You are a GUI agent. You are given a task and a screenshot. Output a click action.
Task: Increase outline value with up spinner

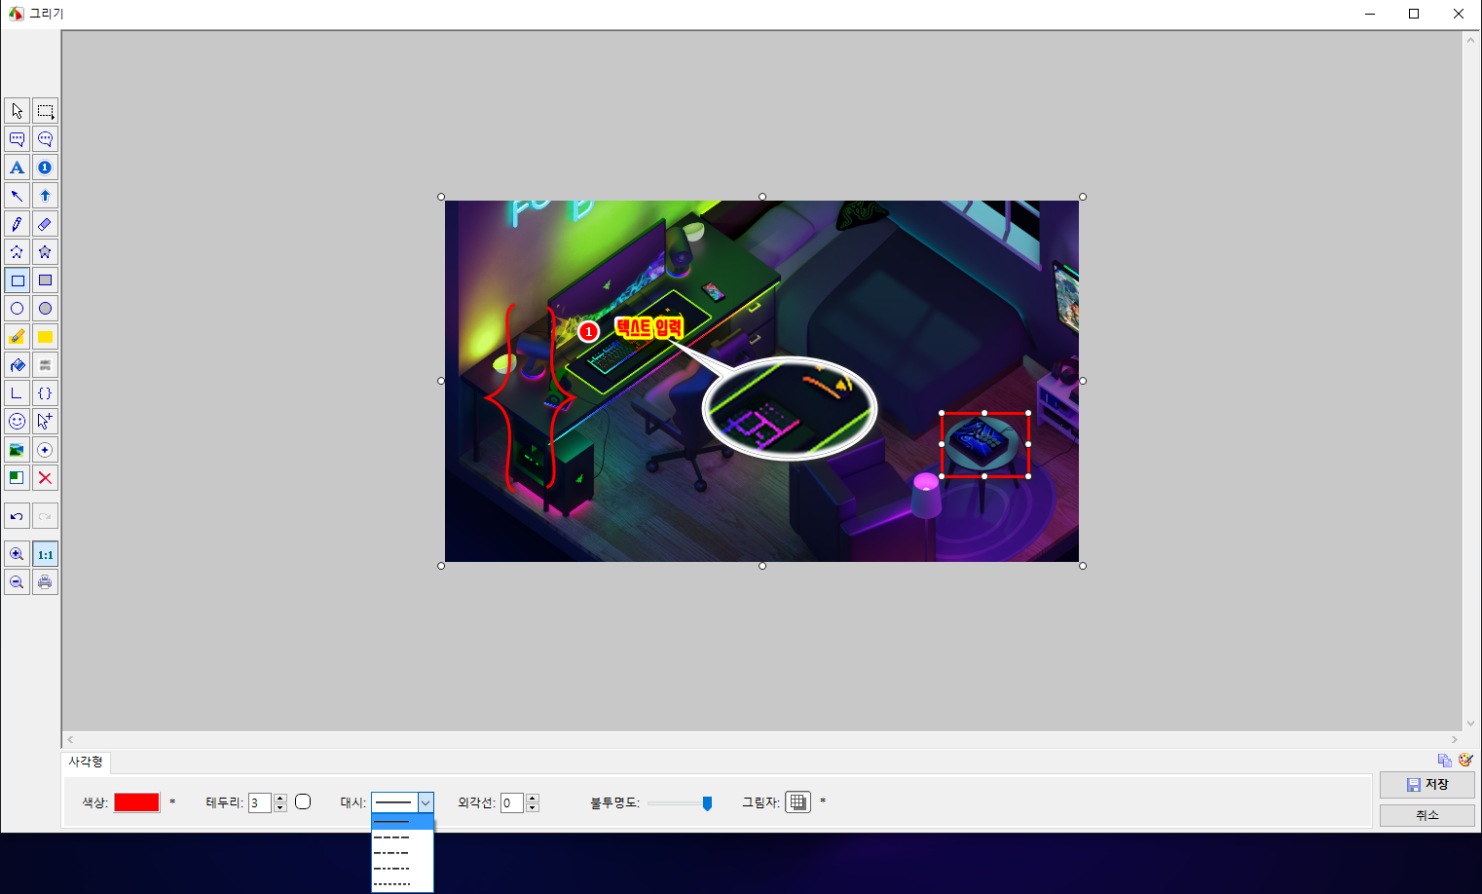(533, 798)
